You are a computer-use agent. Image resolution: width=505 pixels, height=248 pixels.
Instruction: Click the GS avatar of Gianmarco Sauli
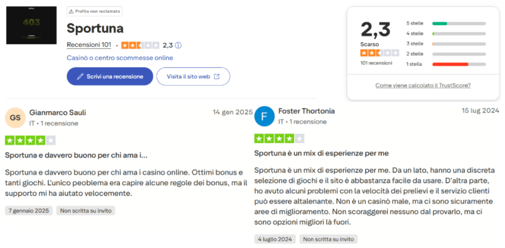[x=15, y=118]
